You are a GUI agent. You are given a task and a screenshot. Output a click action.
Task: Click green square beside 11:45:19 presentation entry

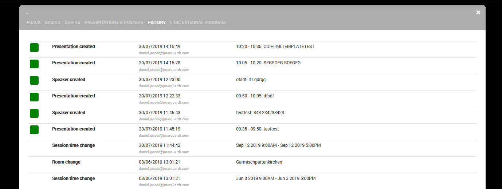(x=34, y=130)
